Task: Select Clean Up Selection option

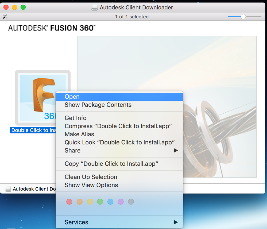Action: pyautogui.click(x=119, y=177)
